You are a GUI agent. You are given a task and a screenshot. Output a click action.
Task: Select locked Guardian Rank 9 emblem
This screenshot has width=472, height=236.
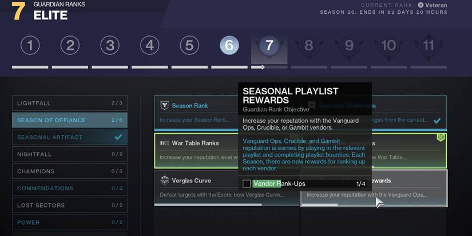pyautogui.click(x=349, y=46)
